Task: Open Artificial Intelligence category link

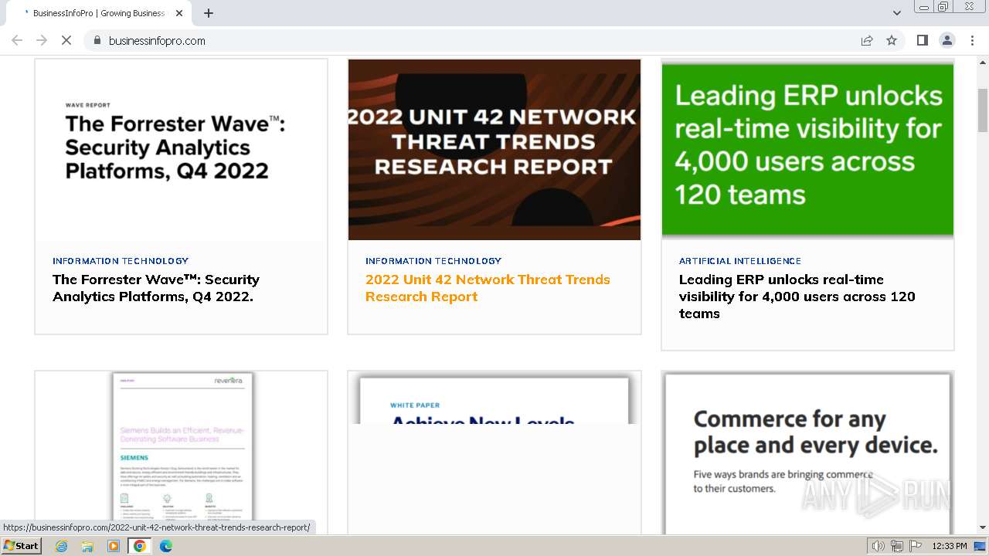Action: coord(740,261)
